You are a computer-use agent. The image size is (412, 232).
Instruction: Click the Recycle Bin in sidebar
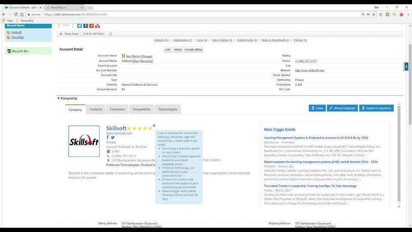(20, 51)
